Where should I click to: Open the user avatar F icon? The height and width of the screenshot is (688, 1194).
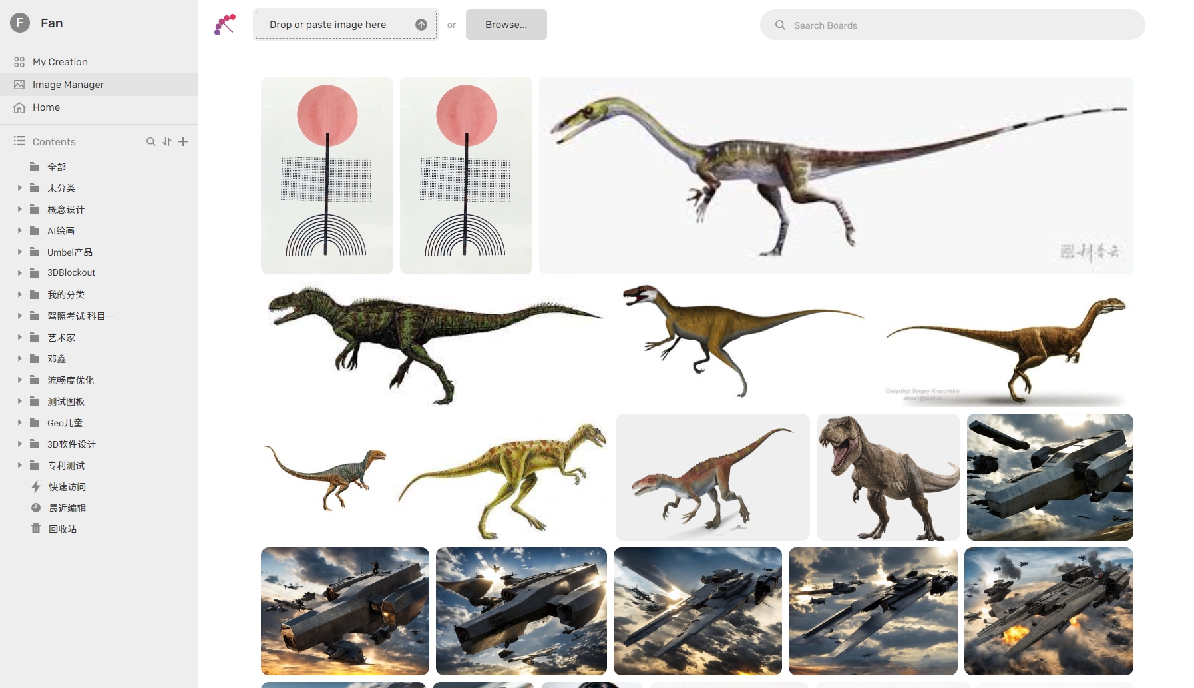(20, 23)
